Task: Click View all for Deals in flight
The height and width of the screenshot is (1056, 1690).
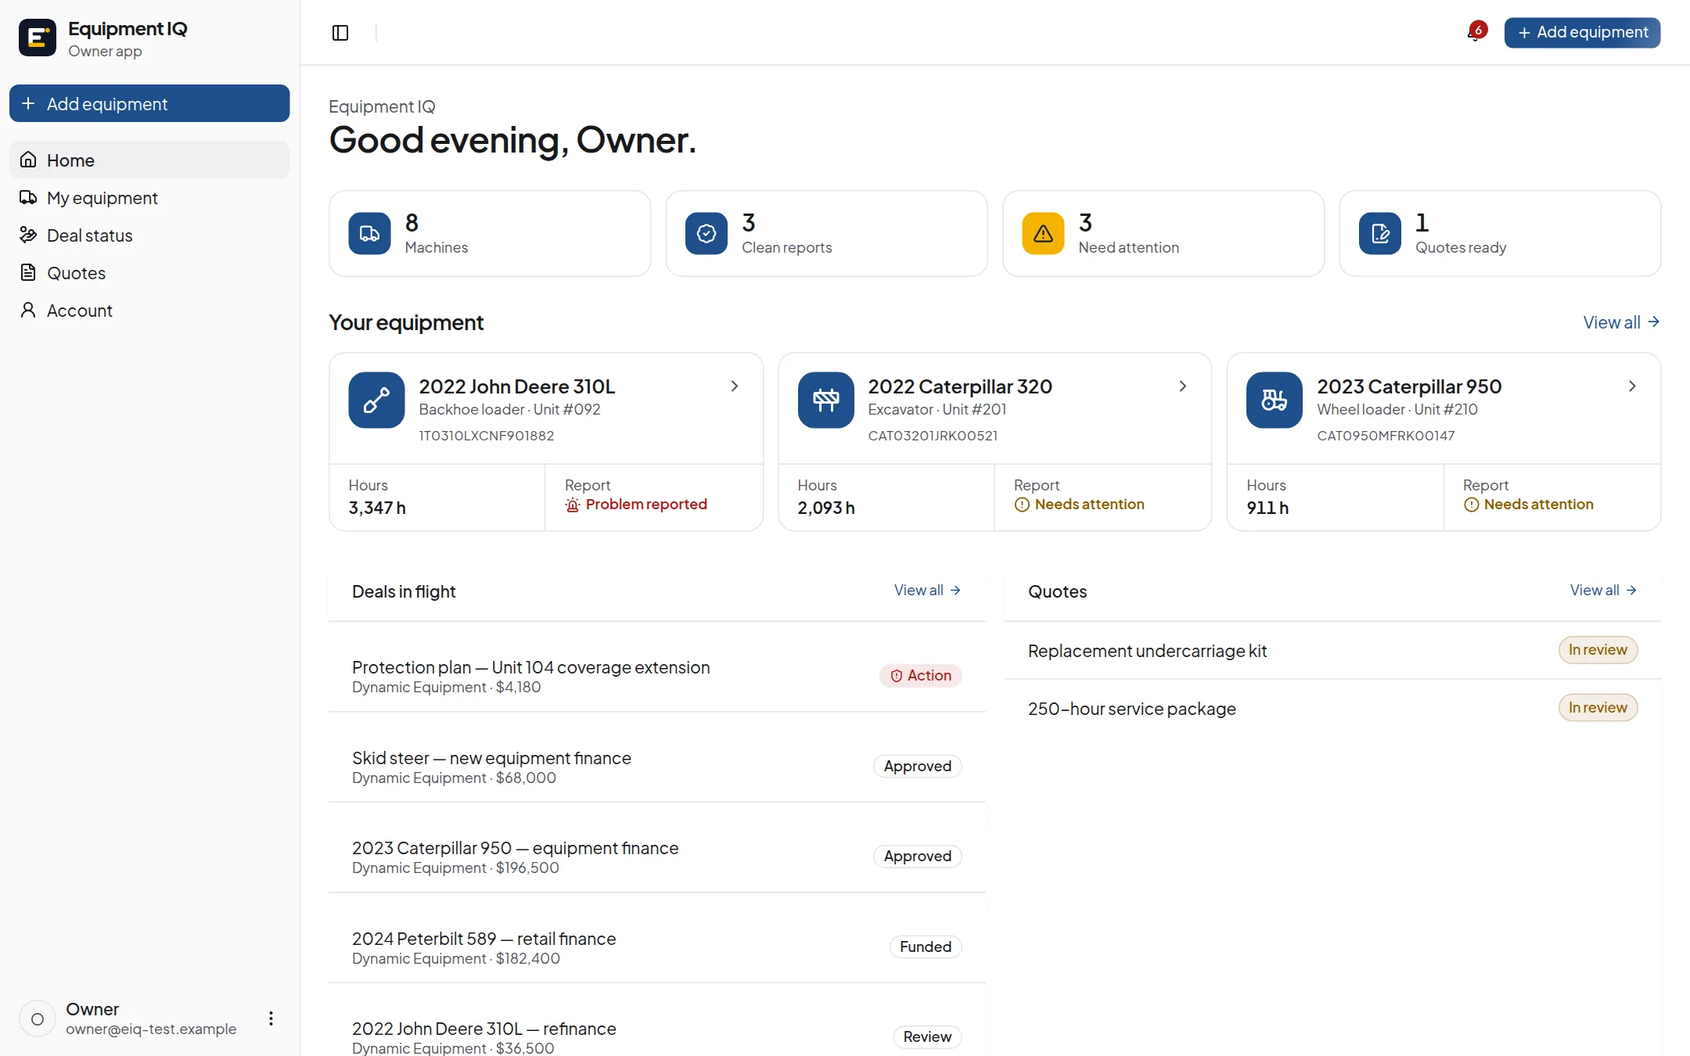Action: click(928, 591)
